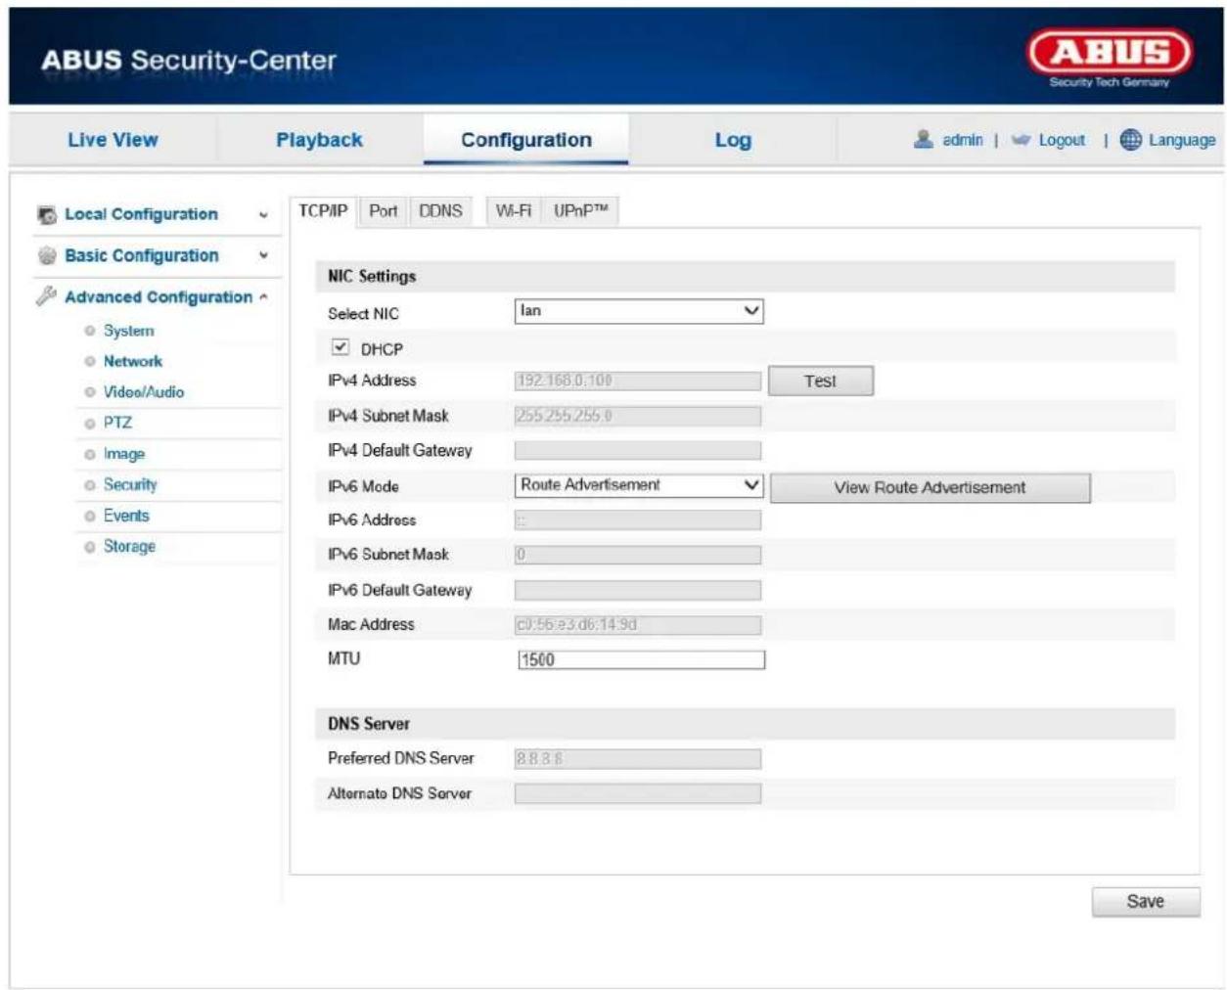Open Security in the sidebar

(130, 484)
